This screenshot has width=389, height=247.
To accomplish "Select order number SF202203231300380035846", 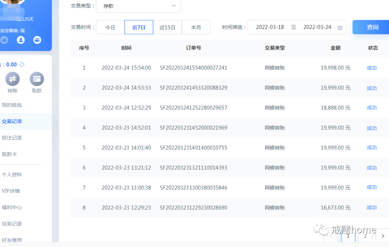I will click(193, 188).
